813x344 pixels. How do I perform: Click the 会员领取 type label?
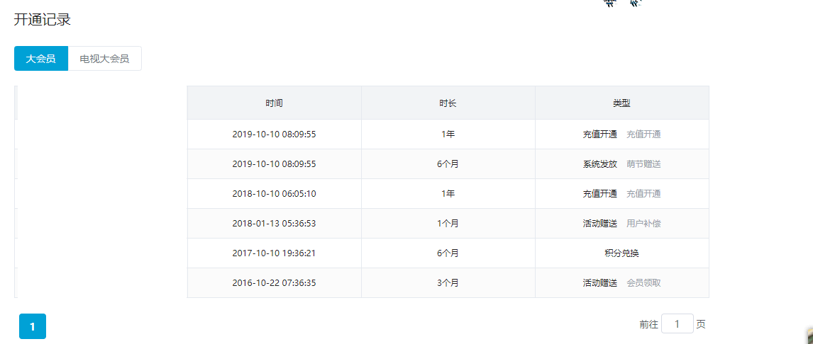pyautogui.click(x=643, y=283)
